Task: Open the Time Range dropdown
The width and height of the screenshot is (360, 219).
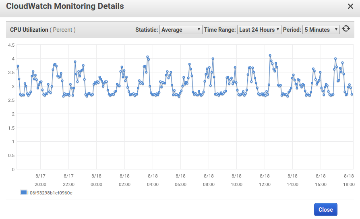Action: pyautogui.click(x=259, y=30)
